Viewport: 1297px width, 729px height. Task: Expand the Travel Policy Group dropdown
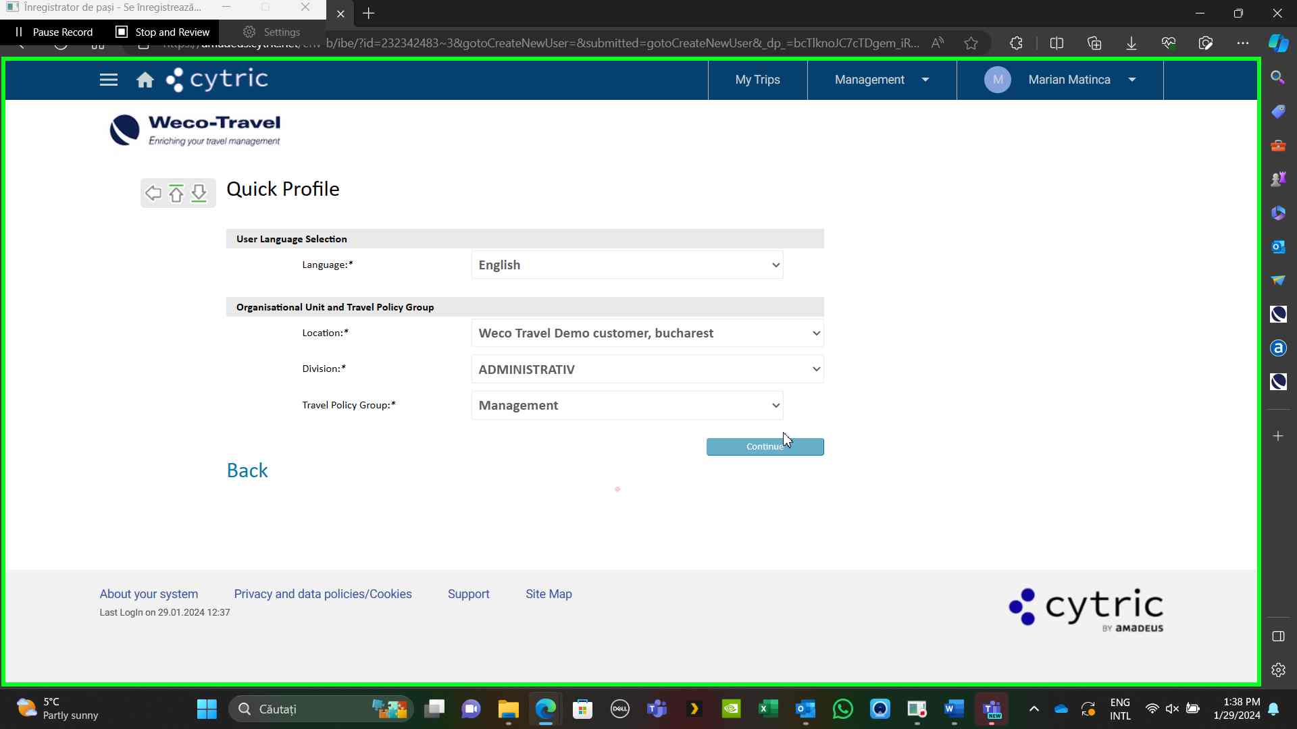(626, 406)
